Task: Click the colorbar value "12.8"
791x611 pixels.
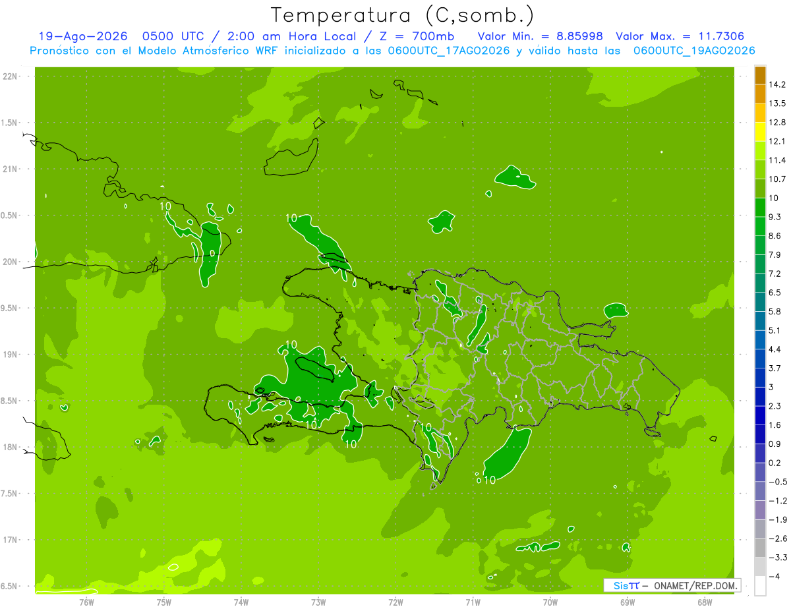Action: pyautogui.click(x=778, y=123)
